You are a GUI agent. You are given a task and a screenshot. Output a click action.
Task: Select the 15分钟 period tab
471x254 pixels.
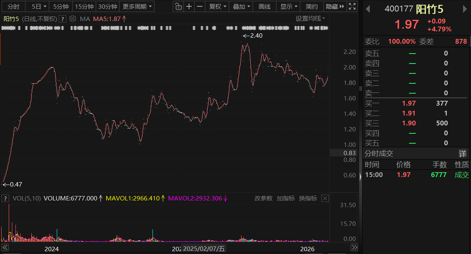(84, 6)
